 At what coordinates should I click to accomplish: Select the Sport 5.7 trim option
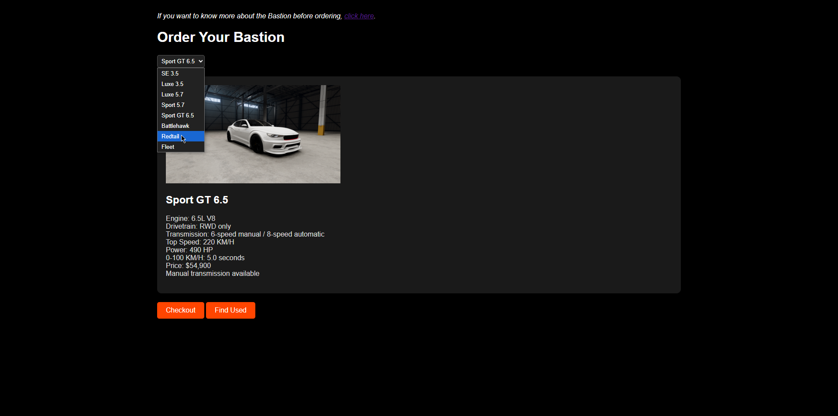(173, 105)
